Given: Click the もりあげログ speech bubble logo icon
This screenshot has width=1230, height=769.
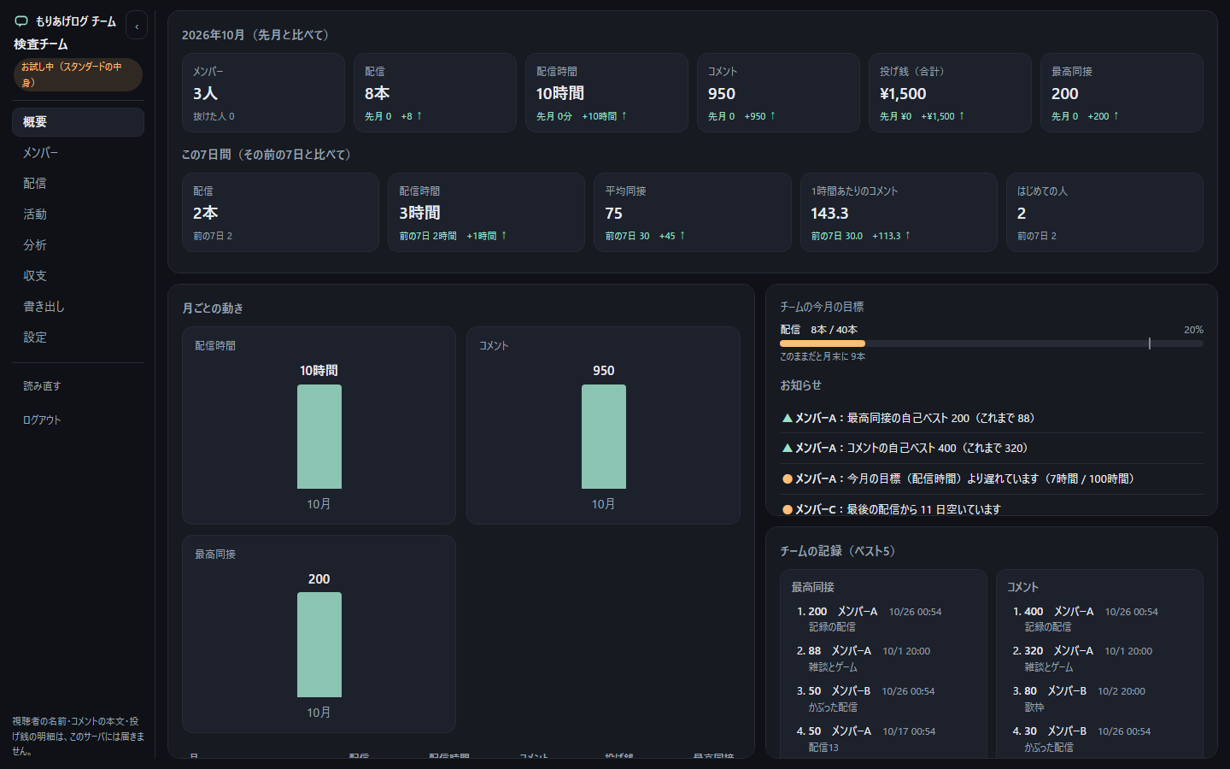Looking at the screenshot, I should 21,21.
